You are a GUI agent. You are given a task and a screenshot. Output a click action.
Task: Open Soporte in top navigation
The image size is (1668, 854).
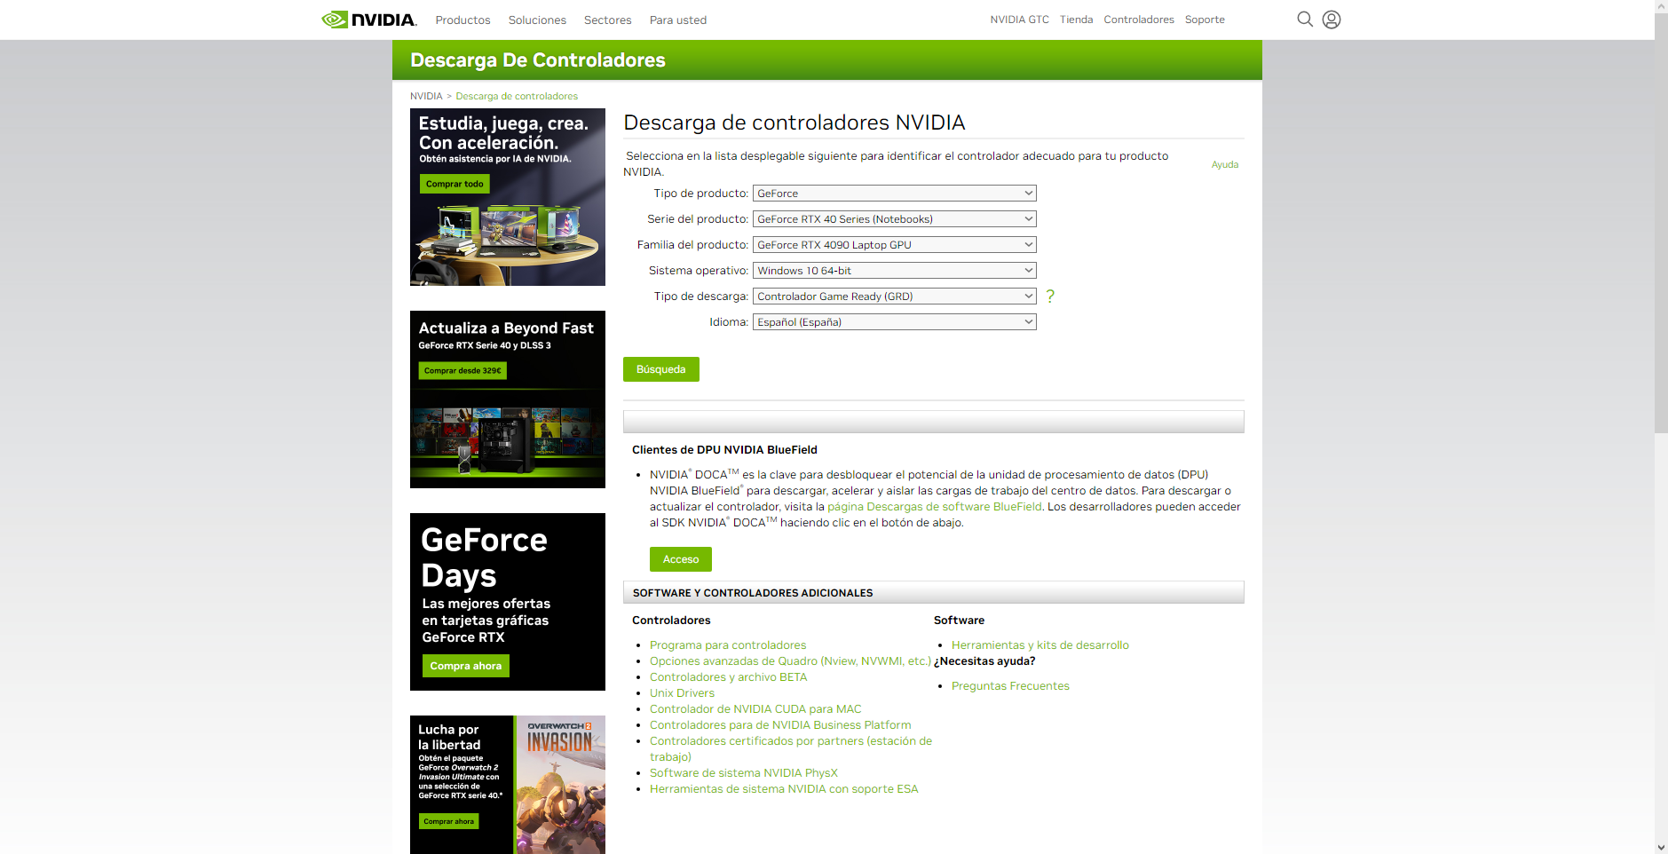point(1205,20)
